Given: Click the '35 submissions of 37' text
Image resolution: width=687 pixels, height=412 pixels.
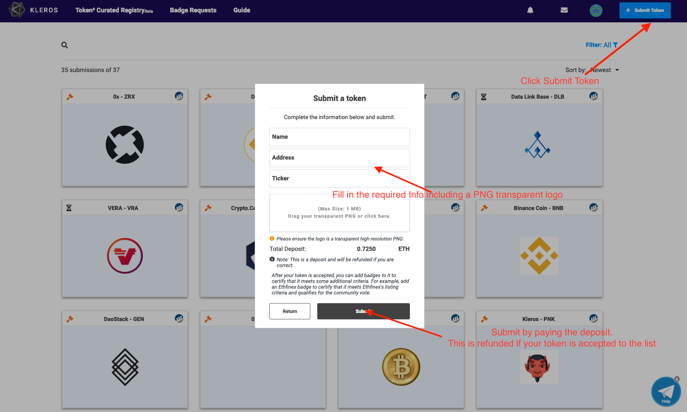Looking at the screenshot, I should [x=90, y=70].
